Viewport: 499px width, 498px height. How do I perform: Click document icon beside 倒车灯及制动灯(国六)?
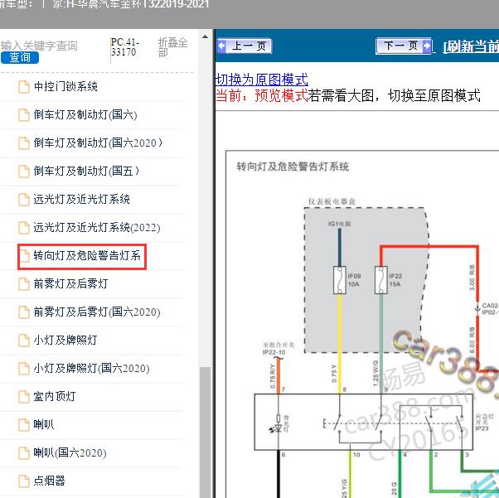click(24, 115)
